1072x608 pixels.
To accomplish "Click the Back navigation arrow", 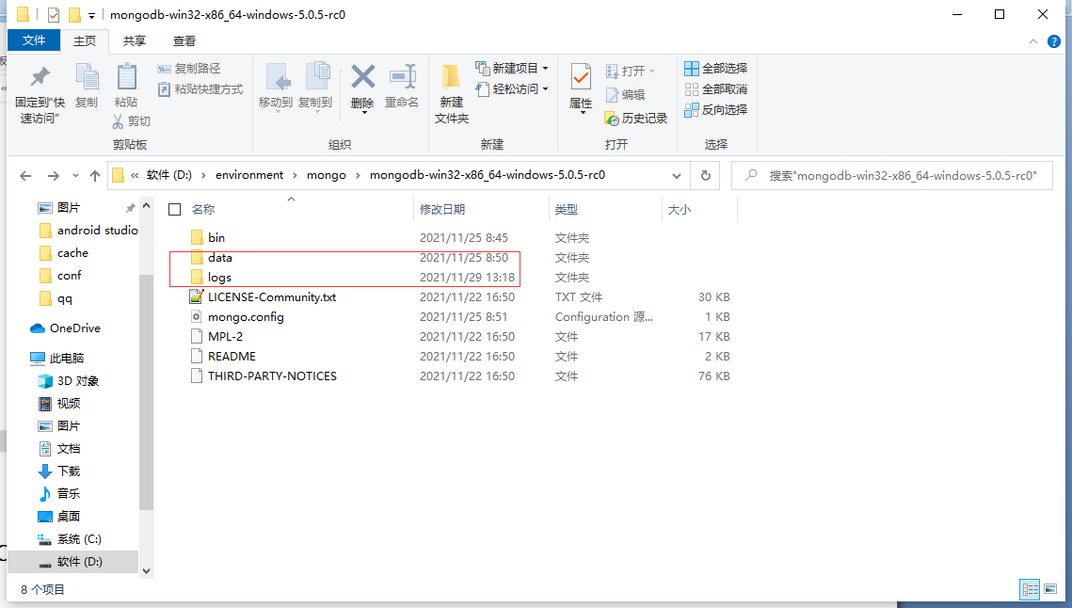I will pyautogui.click(x=25, y=176).
